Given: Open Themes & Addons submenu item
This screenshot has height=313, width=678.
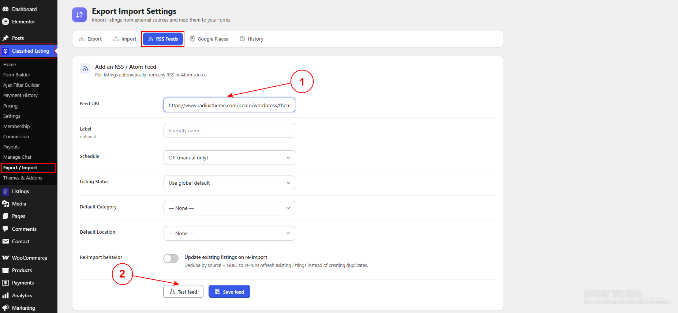Looking at the screenshot, I should (x=23, y=178).
